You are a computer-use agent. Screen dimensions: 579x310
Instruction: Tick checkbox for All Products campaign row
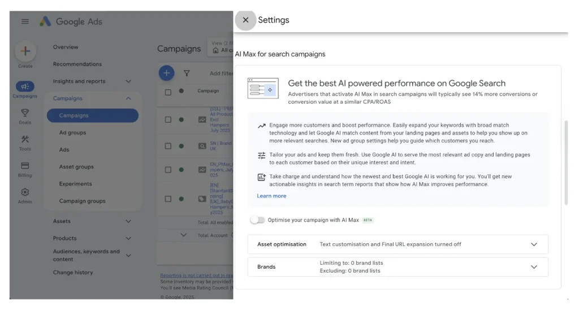click(x=168, y=120)
